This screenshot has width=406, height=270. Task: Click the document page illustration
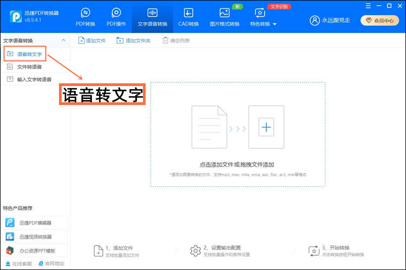209,127
